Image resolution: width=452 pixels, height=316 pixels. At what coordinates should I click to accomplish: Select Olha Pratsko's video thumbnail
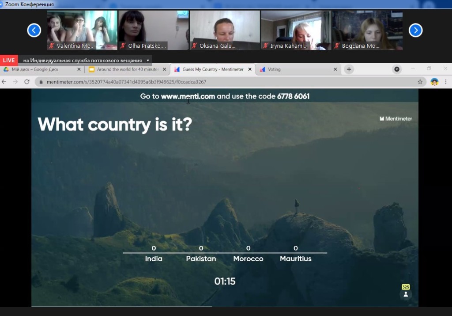(x=153, y=30)
